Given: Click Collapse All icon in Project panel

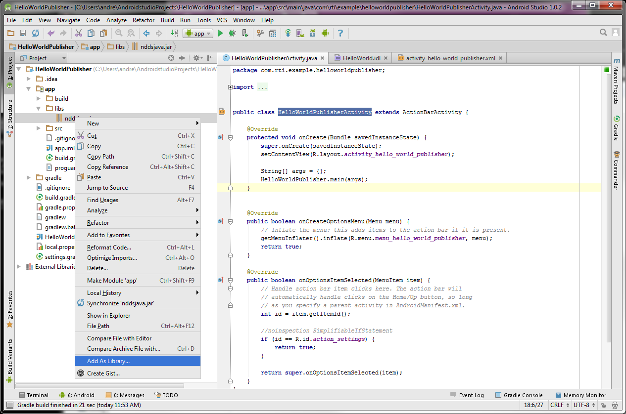Looking at the screenshot, I should [182, 58].
